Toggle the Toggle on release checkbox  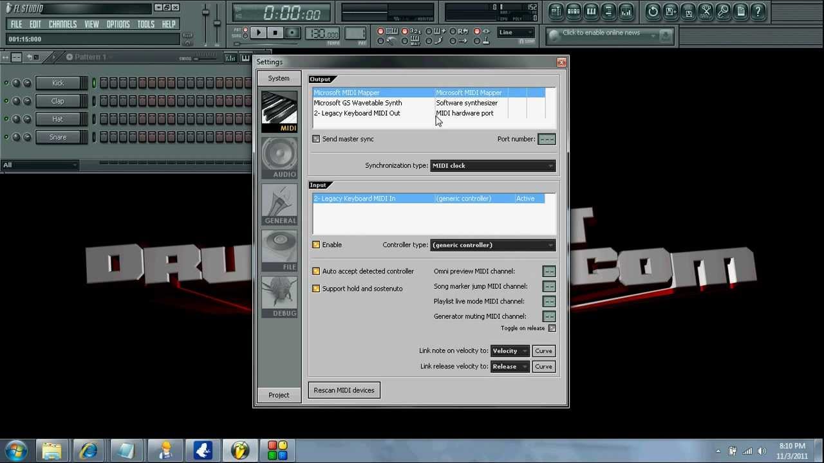coord(552,328)
